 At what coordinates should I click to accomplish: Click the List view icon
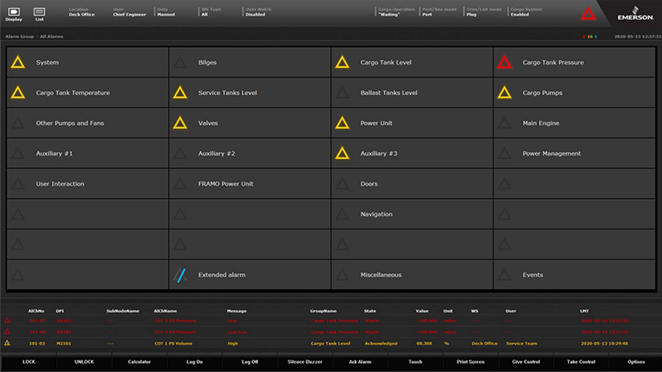[39, 12]
